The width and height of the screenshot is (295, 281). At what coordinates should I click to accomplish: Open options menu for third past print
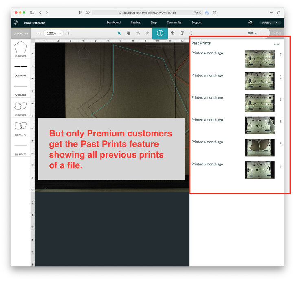pyautogui.click(x=281, y=99)
